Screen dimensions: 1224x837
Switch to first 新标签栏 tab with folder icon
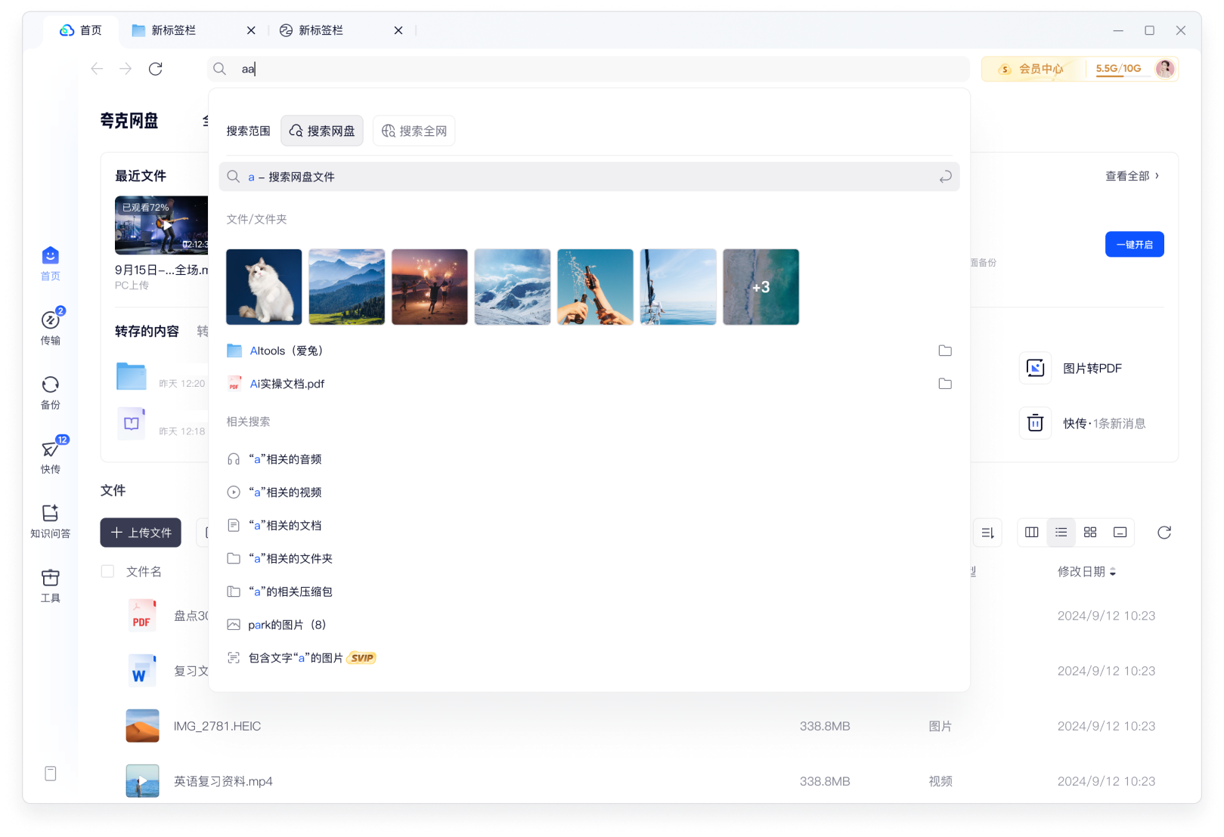(193, 30)
